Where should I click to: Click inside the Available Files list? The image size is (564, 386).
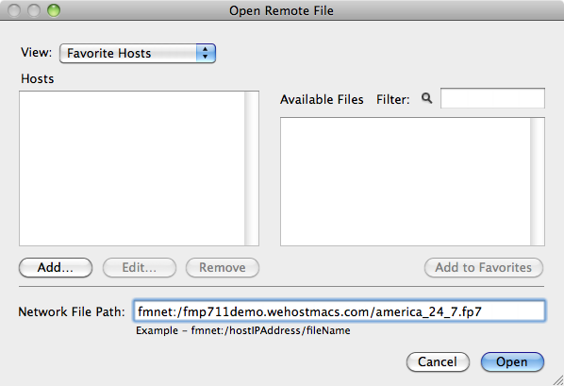point(406,181)
